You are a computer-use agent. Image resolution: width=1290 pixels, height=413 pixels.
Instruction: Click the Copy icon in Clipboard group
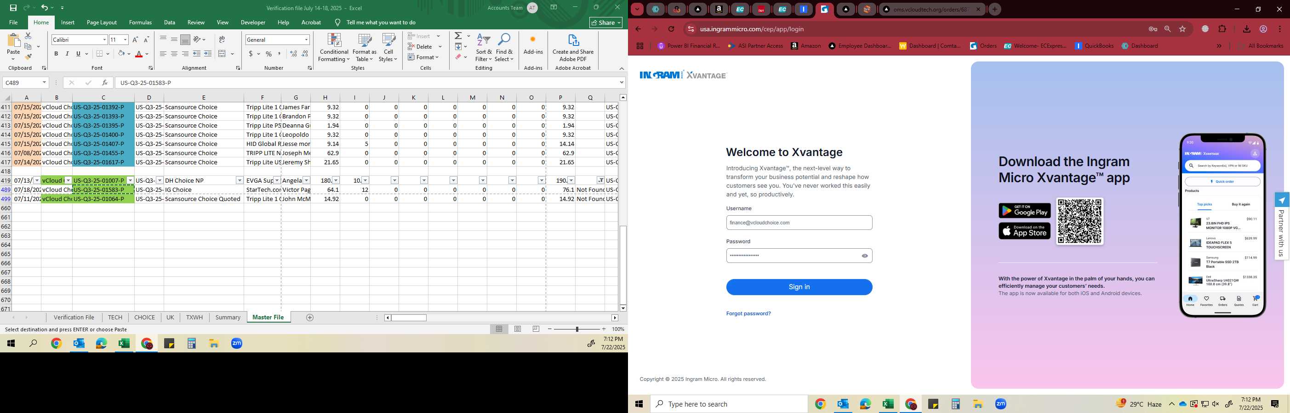[x=28, y=46]
